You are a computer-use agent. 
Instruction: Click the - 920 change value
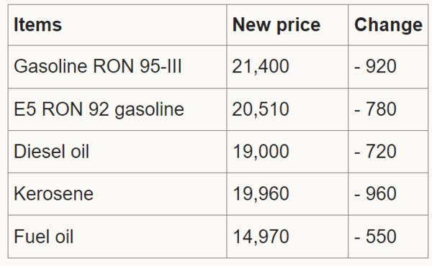pos(375,66)
